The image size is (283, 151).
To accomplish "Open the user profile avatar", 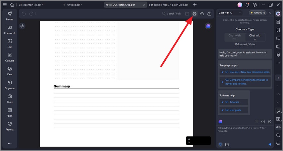I will coord(240,5).
